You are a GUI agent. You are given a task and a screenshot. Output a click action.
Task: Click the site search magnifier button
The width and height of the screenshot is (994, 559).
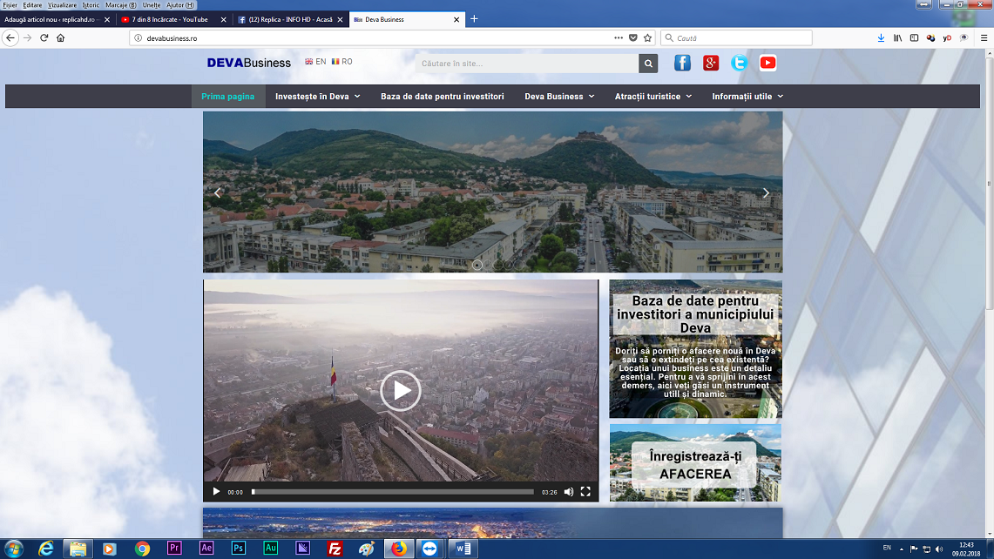(x=648, y=64)
